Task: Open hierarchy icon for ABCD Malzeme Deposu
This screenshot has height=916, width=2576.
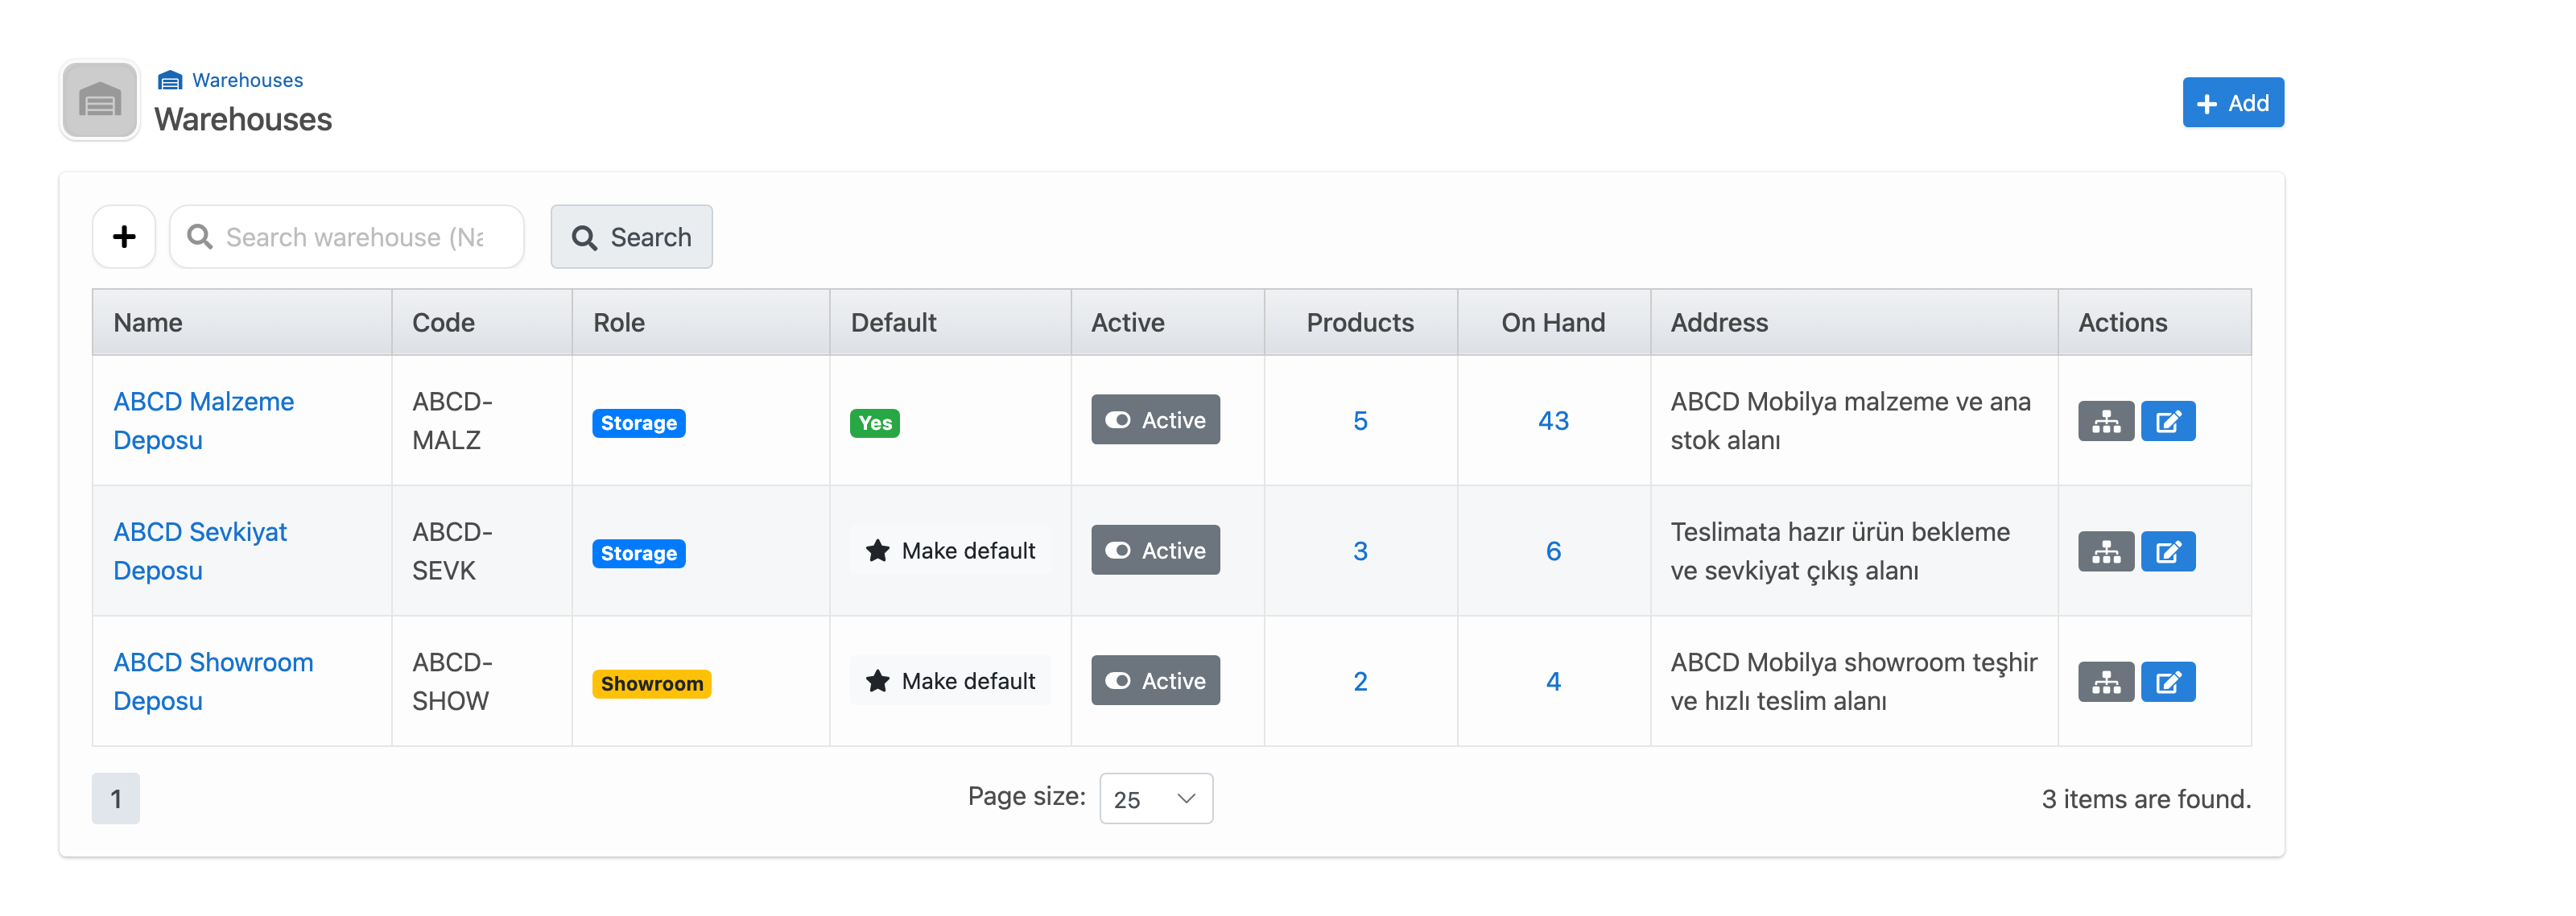Action: [2106, 421]
